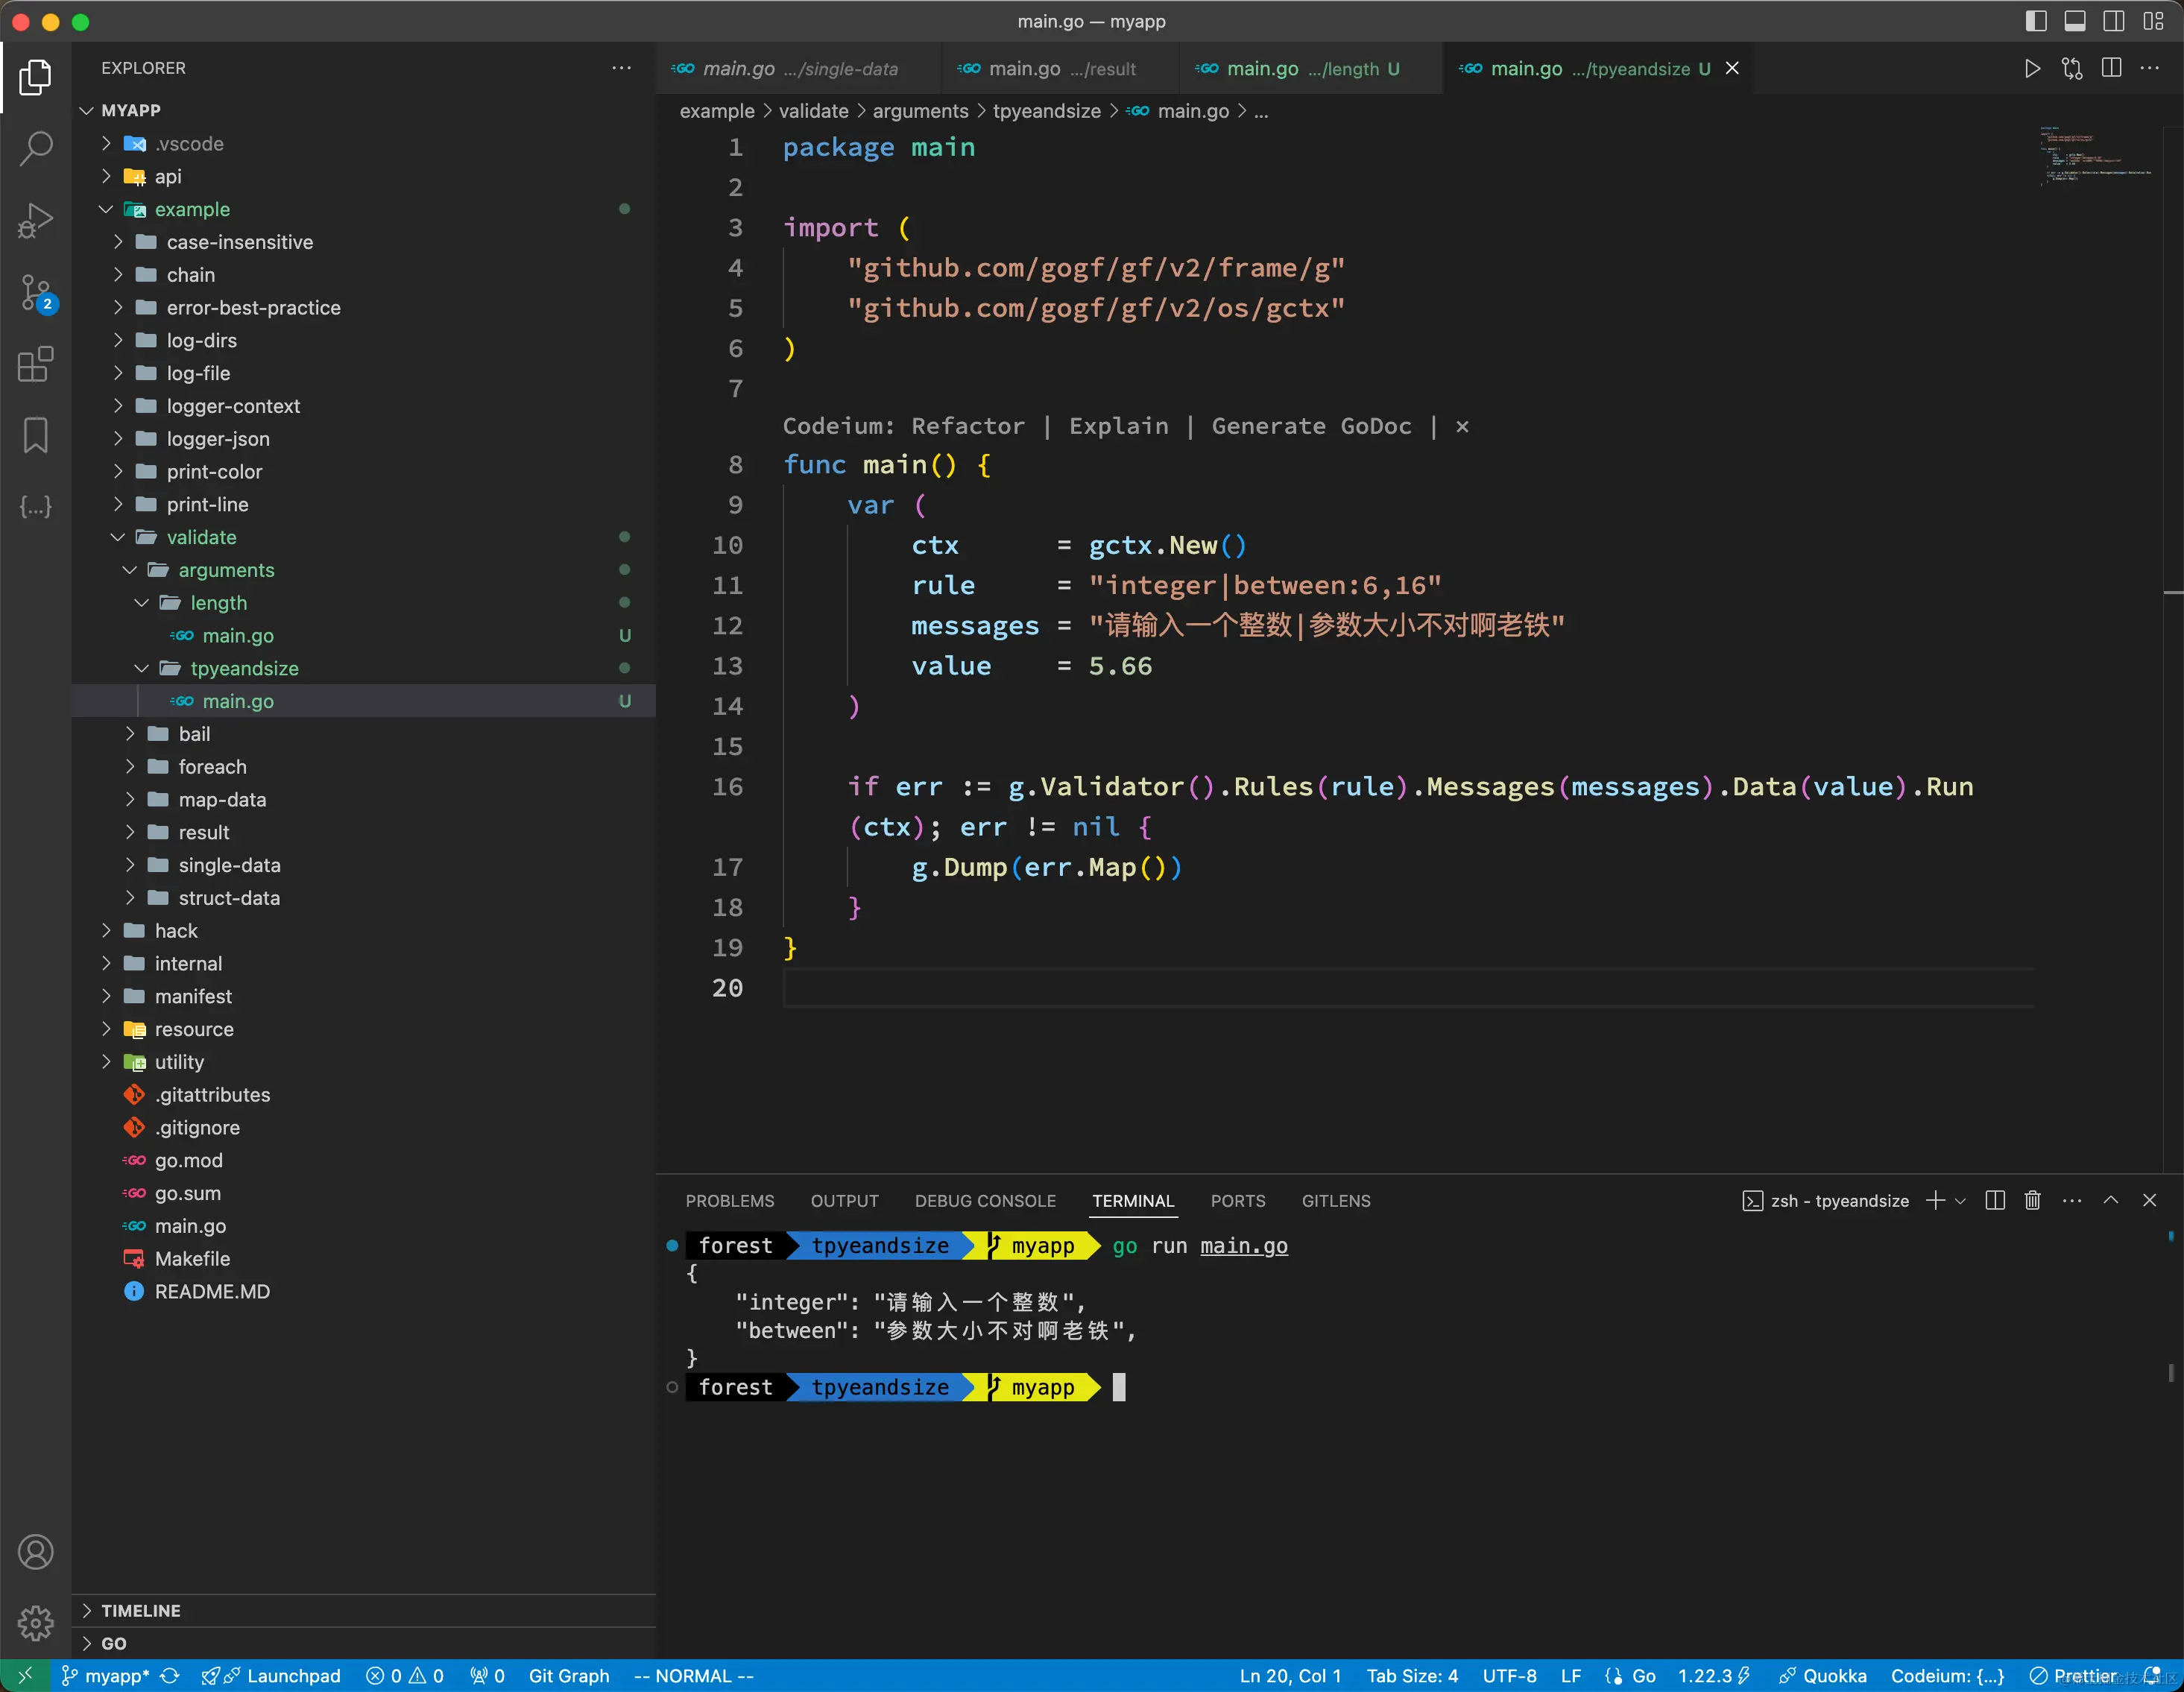Open Manage gear settings icon
The width and height of the screenshot is (2184, 1692).
[35, 1623]
